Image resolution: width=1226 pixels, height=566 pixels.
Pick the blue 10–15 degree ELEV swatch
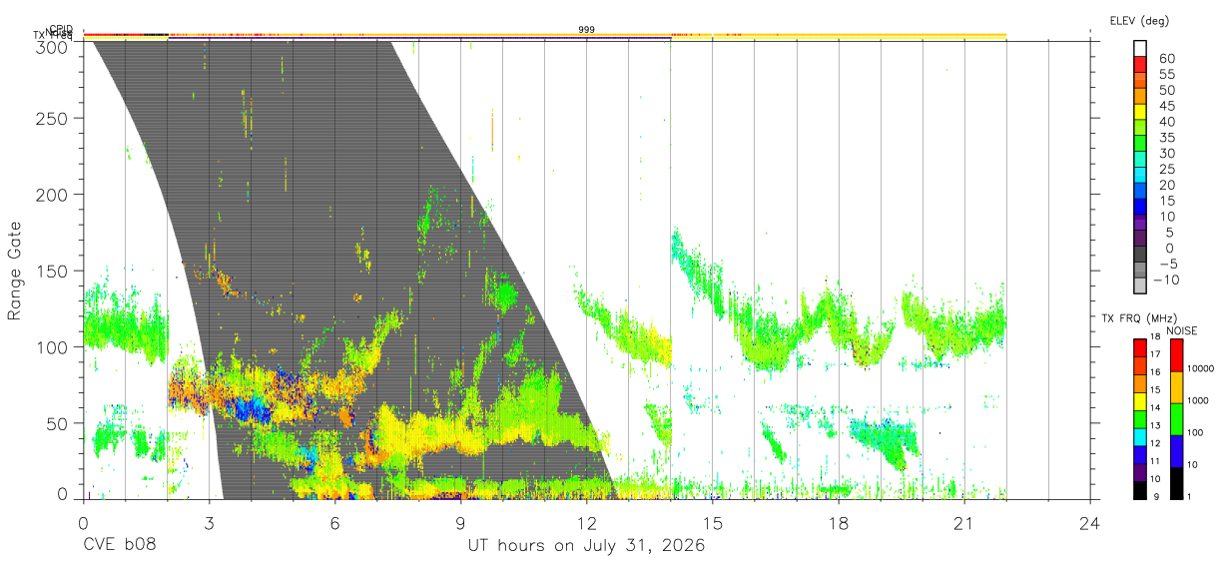(1140, 207)
